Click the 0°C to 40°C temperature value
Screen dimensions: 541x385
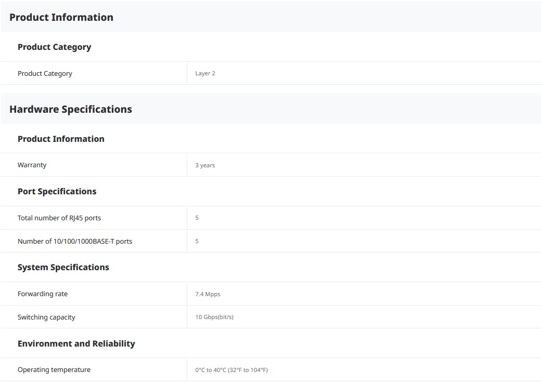231,370
